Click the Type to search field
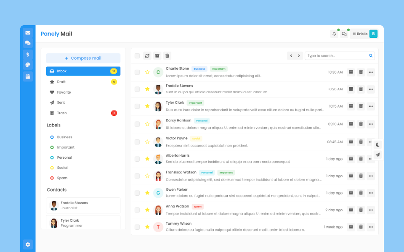The height and width of the screenshot is (252, 404). (x=336, y=56)
